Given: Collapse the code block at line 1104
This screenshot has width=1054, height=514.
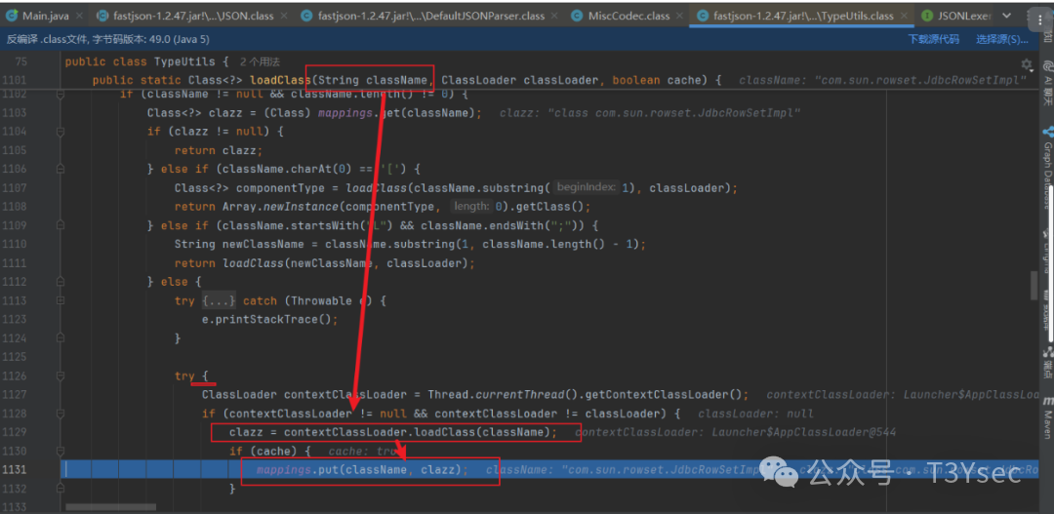Looking at the screenshot, I should pyautogui.click(x=60, y=132).
